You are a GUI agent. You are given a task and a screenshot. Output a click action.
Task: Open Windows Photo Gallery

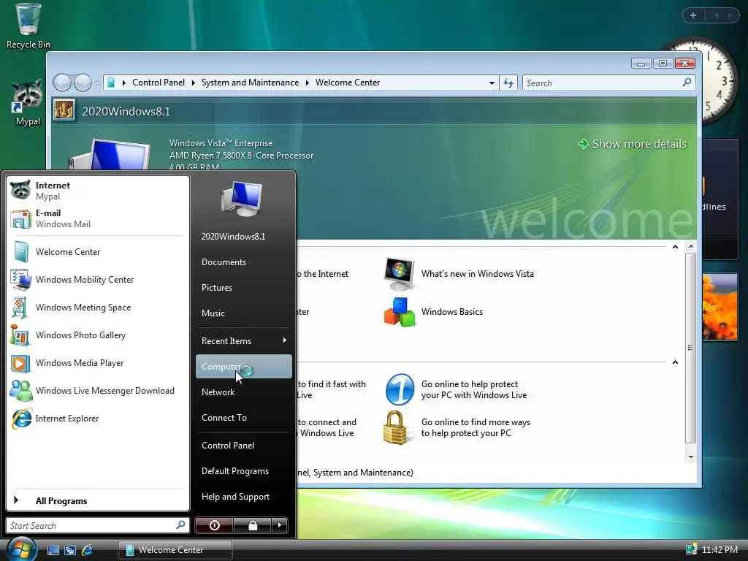(98, 335)
